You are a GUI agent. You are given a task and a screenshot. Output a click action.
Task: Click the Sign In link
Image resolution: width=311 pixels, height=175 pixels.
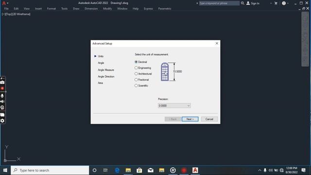point(255,3)
